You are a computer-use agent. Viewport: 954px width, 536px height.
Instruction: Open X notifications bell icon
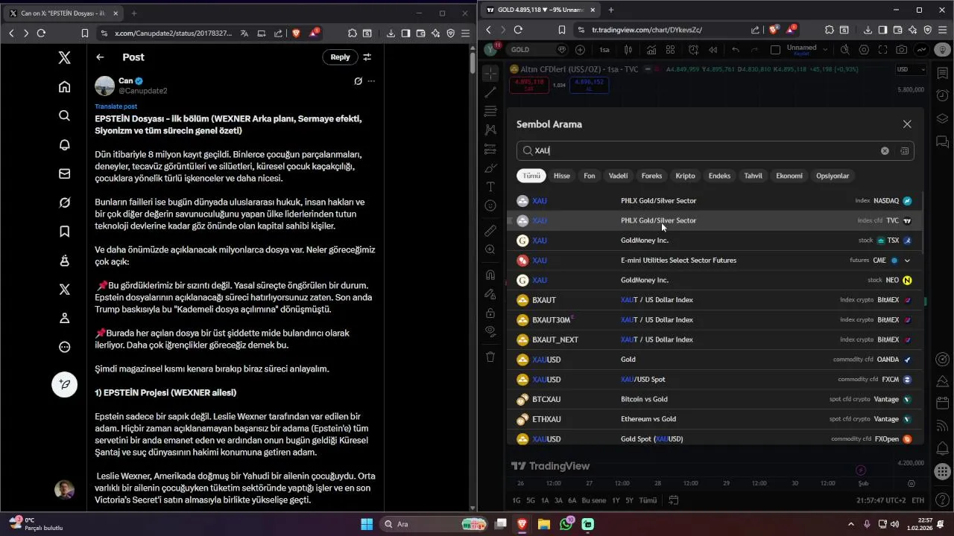[x=65, y=145]
